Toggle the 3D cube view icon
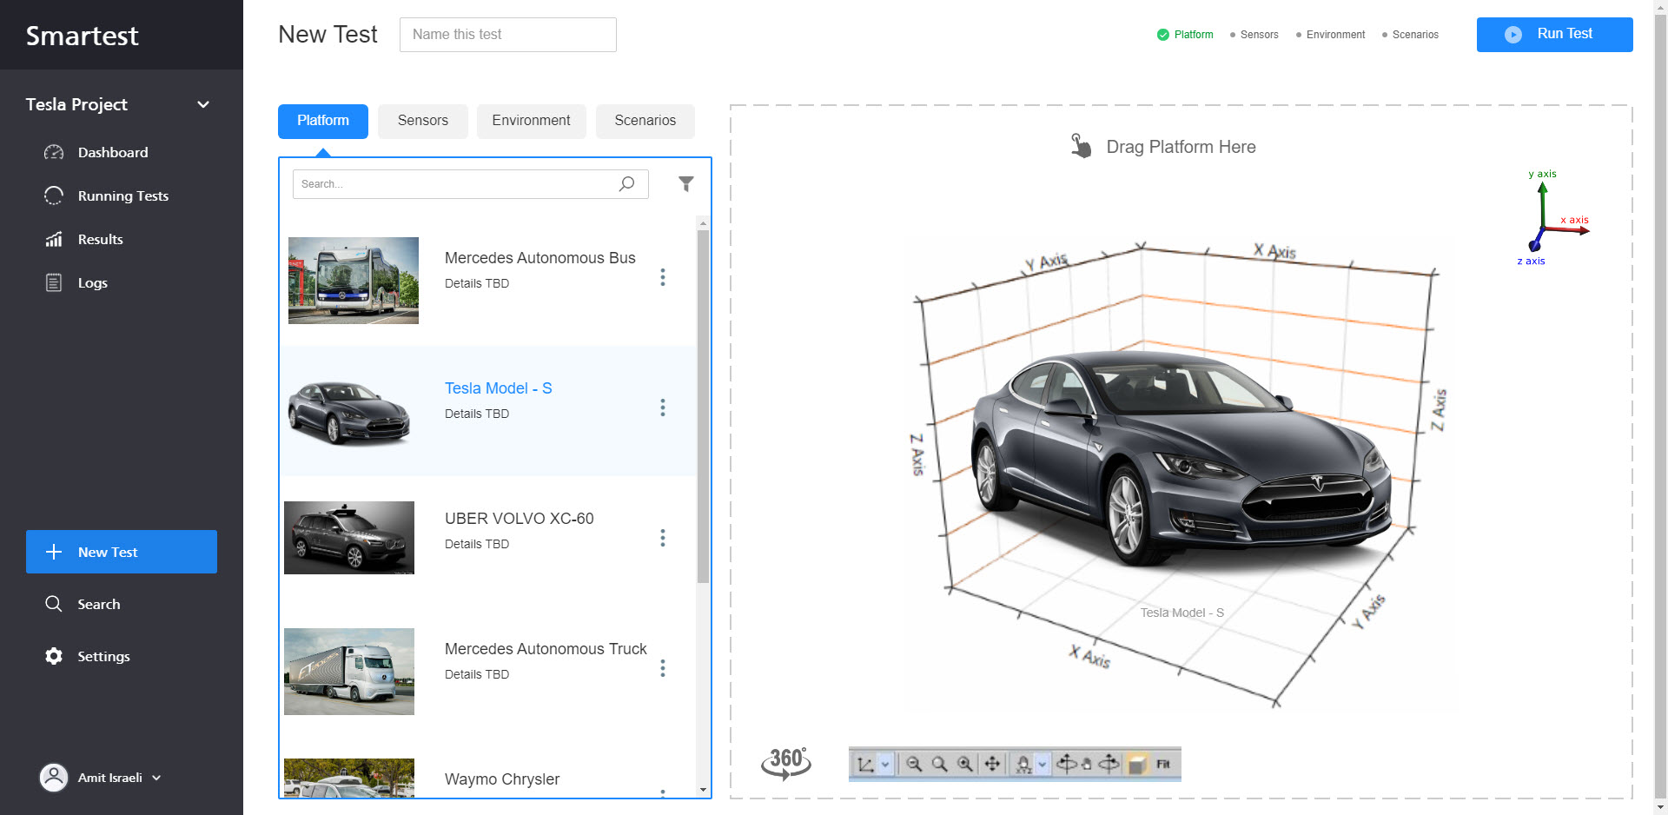The height and width of the screenshot is (815, 1668). pos(1136,765)
